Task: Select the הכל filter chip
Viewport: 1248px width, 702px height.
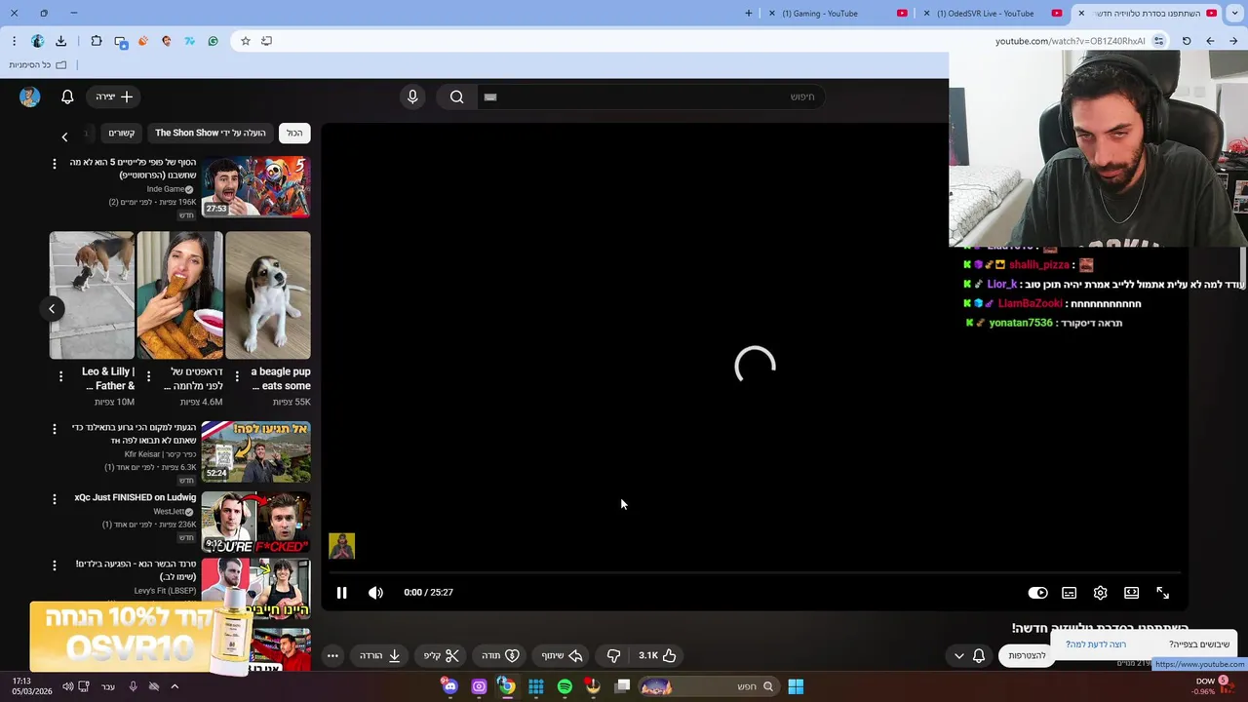Action: 294,133
